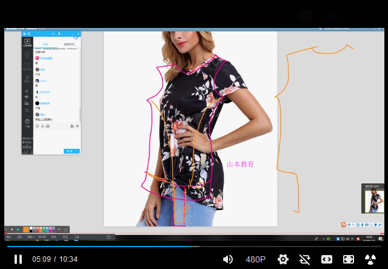This screenshot has height=269, width=388.
Task: Click the Sogou microphone voice input icon
Action: click(x=363, y=225)
